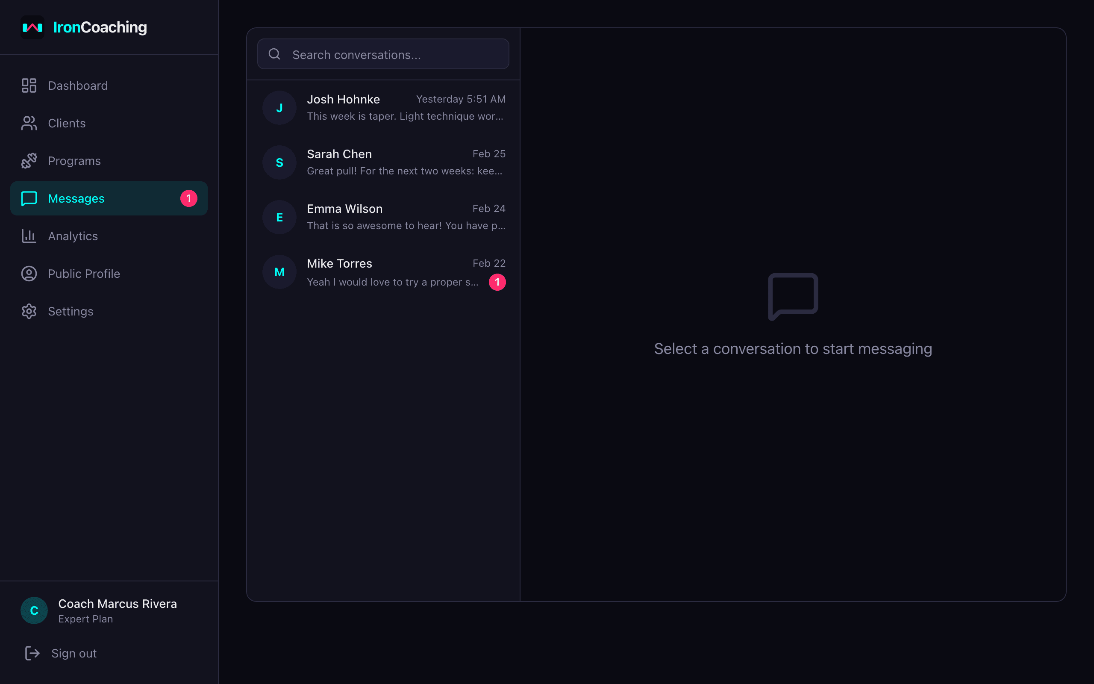Screen dimensions: 1094x684
Task: Click the Programs dumbbell icon
Action: 29,160
